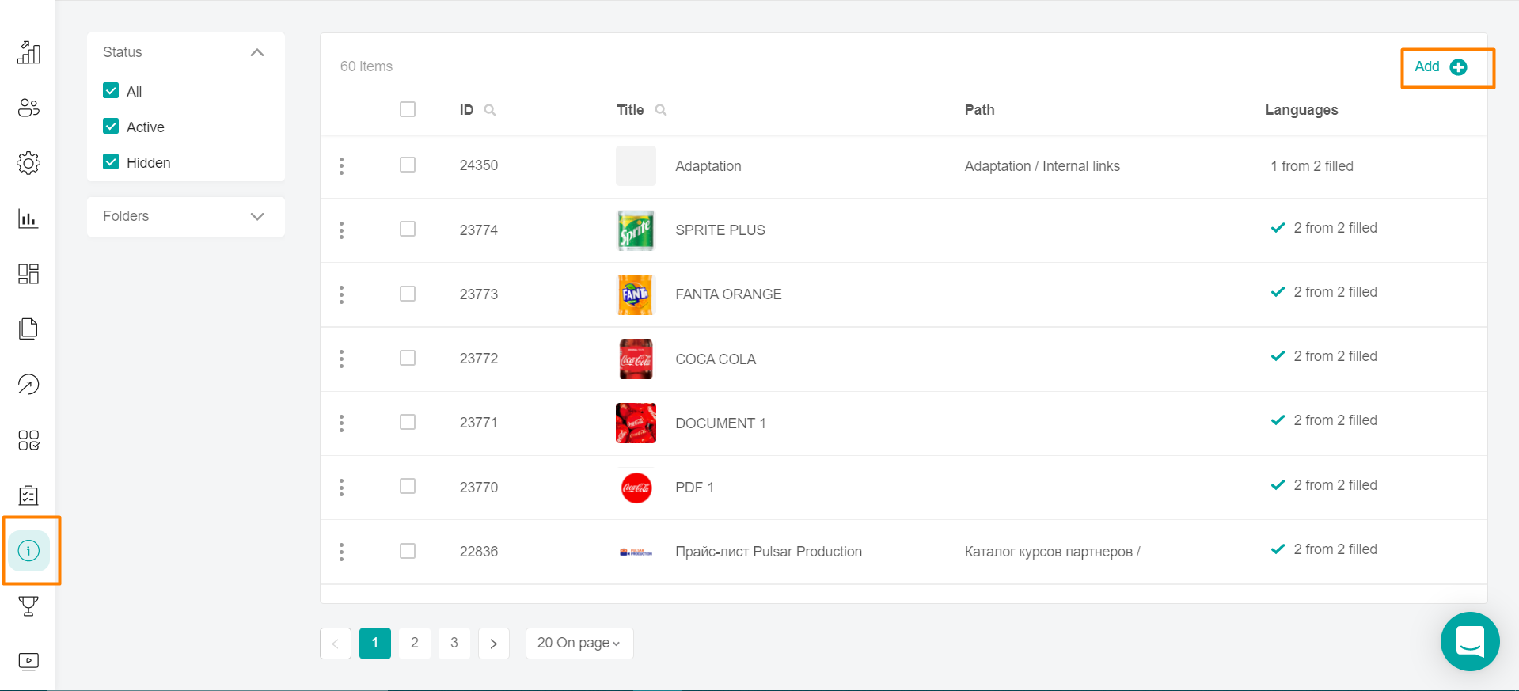Open the PDF 1 title
The height and width of the screenshot is (691, 1519).
[x=694, y=488]
